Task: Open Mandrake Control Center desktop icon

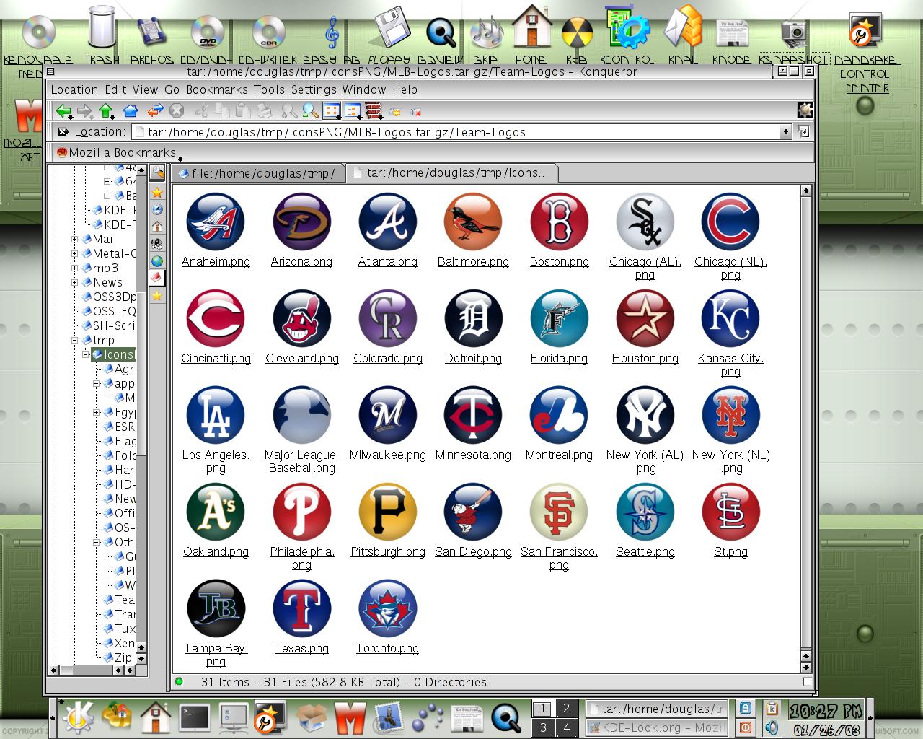Action: (866, 54)
